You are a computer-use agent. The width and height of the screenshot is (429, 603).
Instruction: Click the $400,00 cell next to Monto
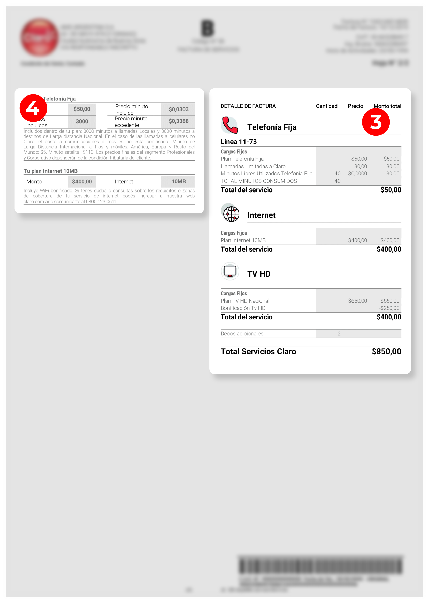point(82,182)
